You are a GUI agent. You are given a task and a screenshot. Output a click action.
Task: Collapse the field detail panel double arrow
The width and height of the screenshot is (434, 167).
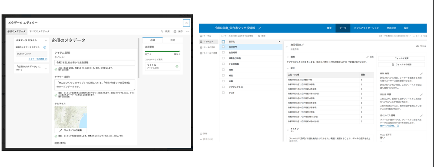click(x=287, y=47)
